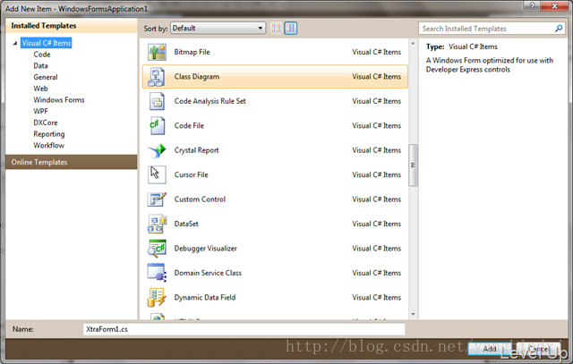573x364 pixels.
Task: Select the Web category
Action: click(40, 89)
